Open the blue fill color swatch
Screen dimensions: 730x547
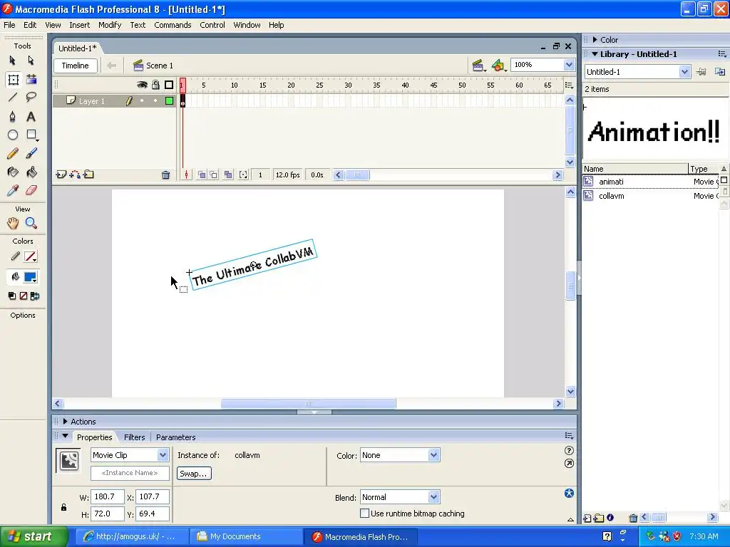tap(31, 277)
